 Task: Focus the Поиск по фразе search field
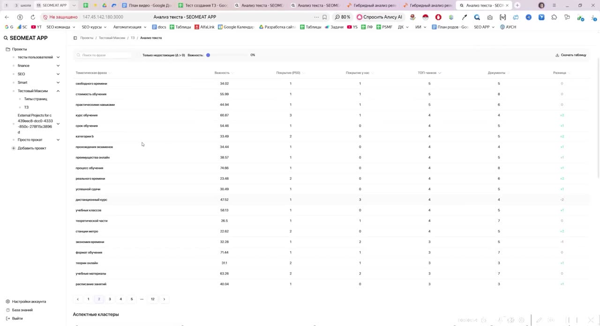click(103, 55)
